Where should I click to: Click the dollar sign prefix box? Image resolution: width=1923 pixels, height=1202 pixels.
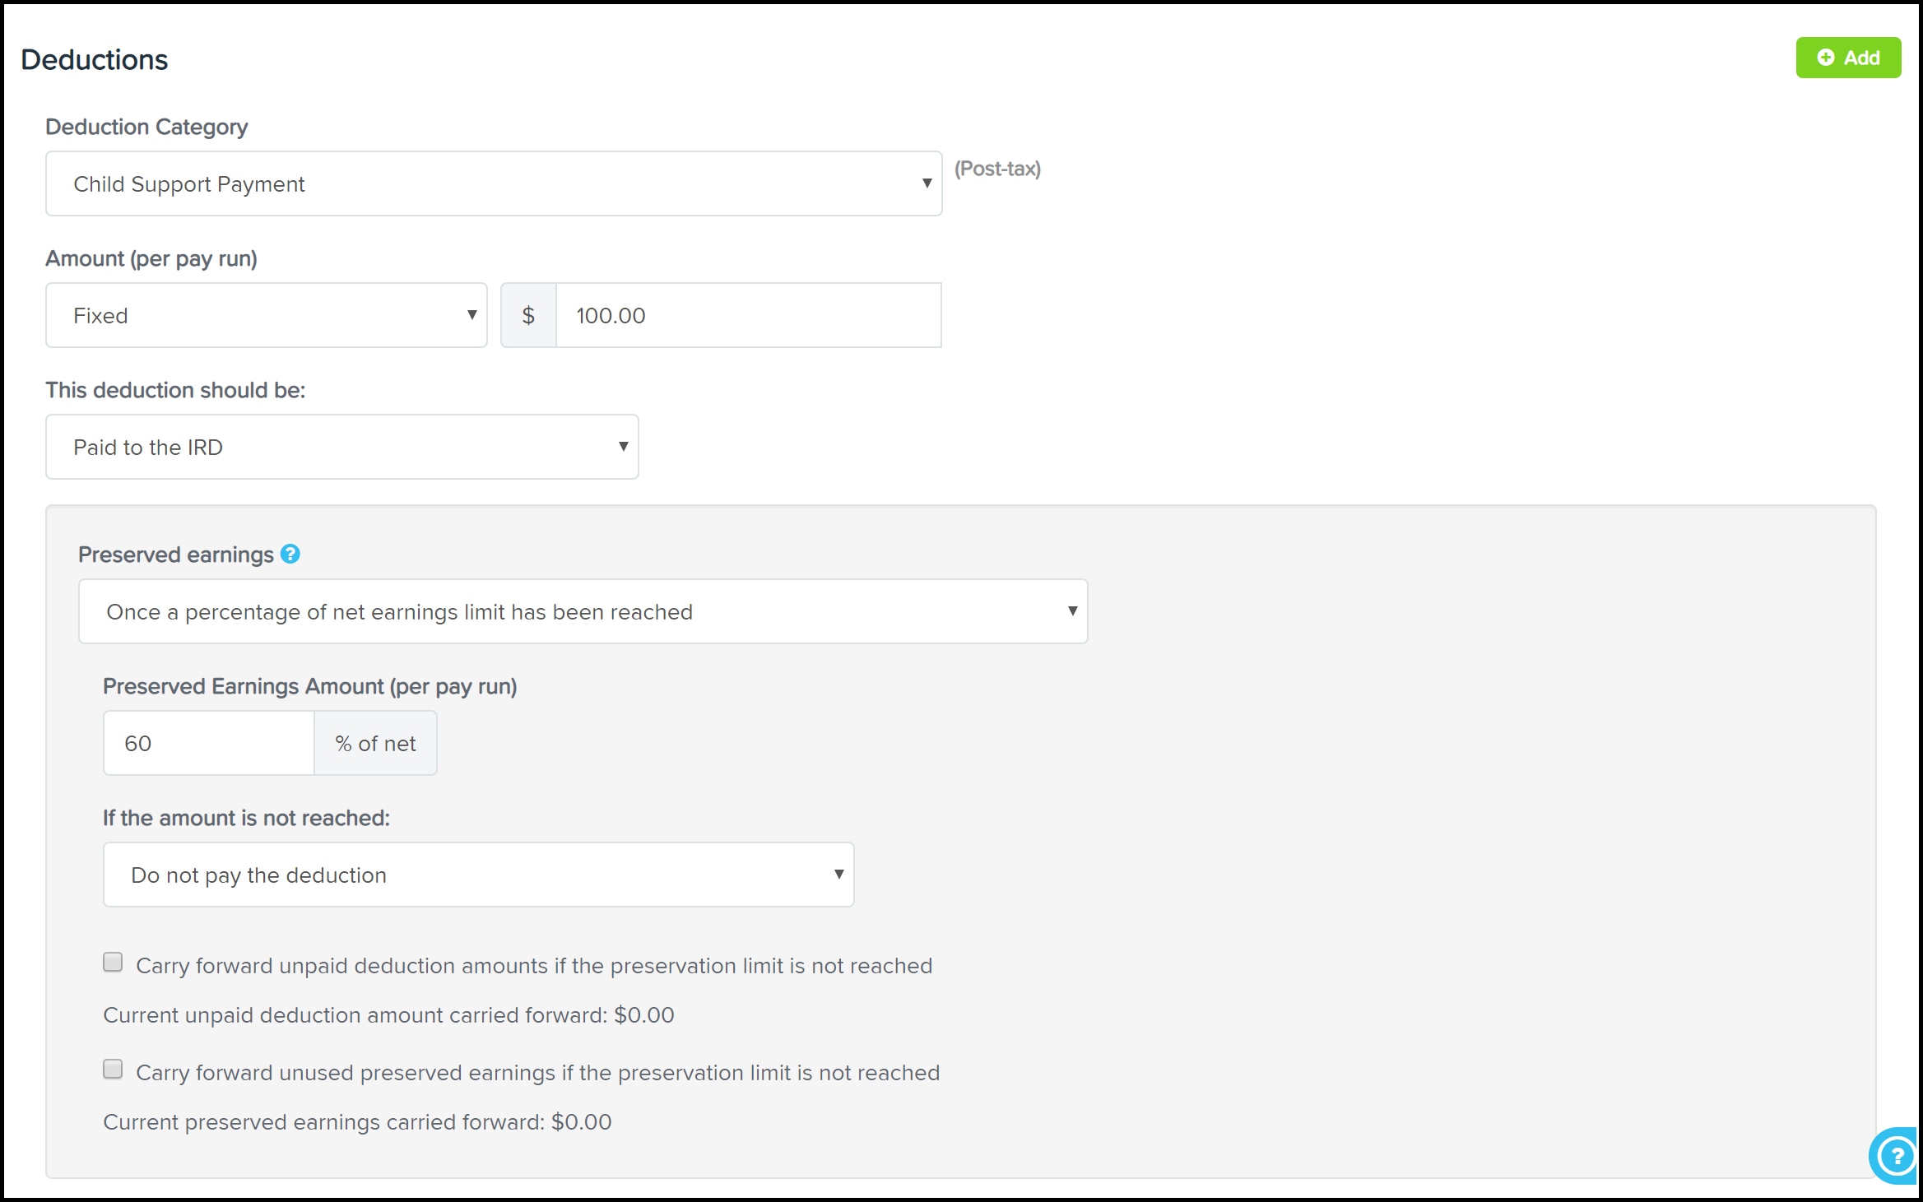528,316
